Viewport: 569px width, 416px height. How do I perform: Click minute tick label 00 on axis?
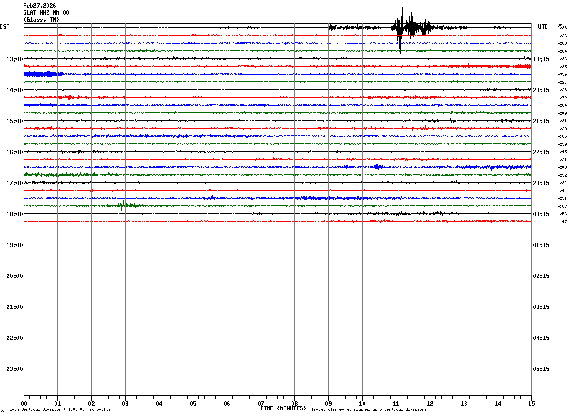point(24,403)
